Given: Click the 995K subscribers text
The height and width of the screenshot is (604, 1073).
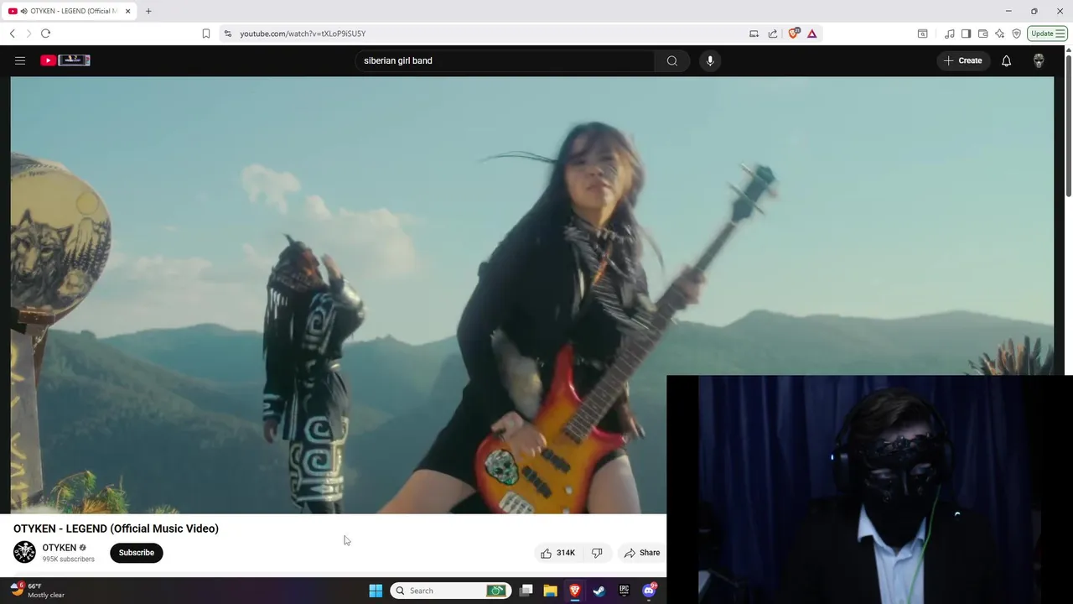Looking at the screenshot, I should (x=69, y=560).
